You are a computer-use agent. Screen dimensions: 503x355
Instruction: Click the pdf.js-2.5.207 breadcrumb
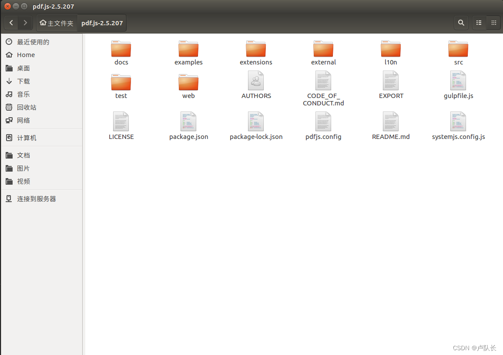tap(102, 23)
